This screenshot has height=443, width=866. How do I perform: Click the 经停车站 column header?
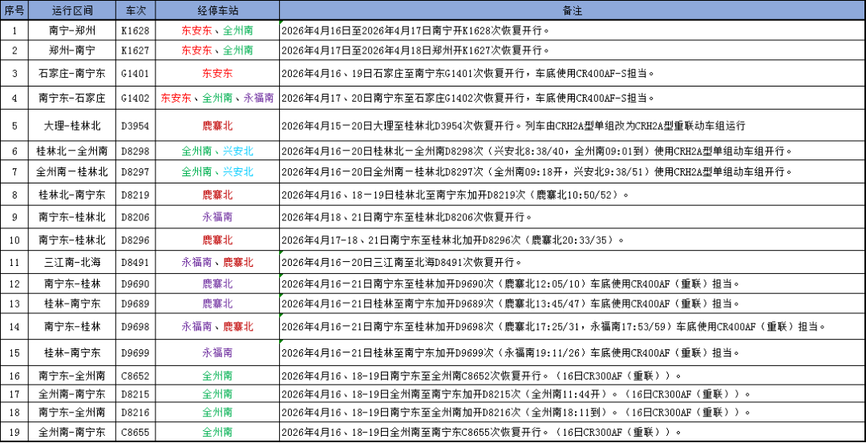[217, 10]
